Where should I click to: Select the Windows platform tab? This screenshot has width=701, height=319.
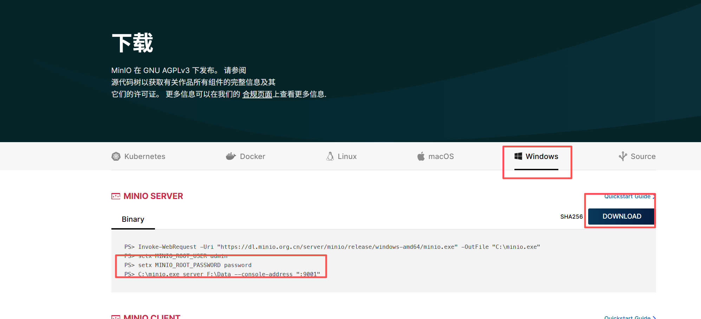click(x=536, y=157)
